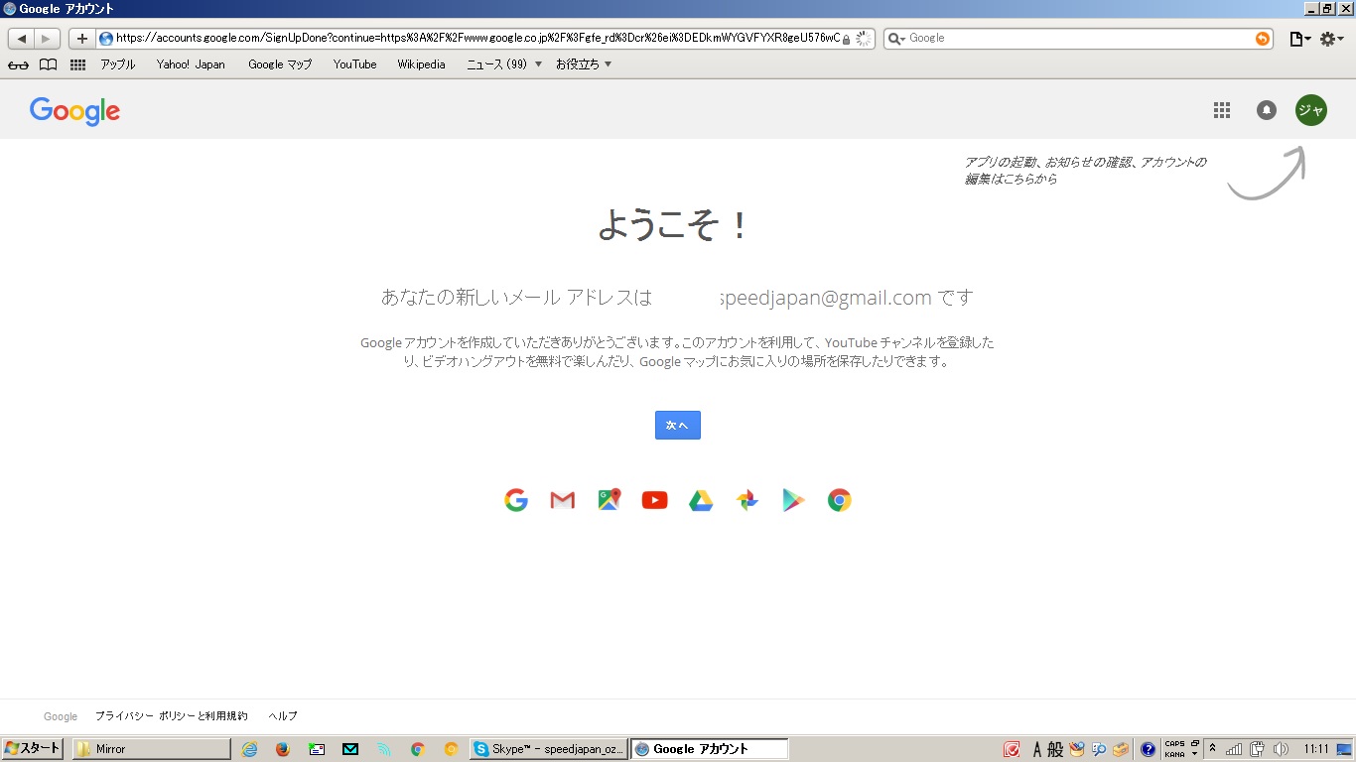Open the Windows スタート button
This screenshot has height=762, width=1356.
point(33,749)
